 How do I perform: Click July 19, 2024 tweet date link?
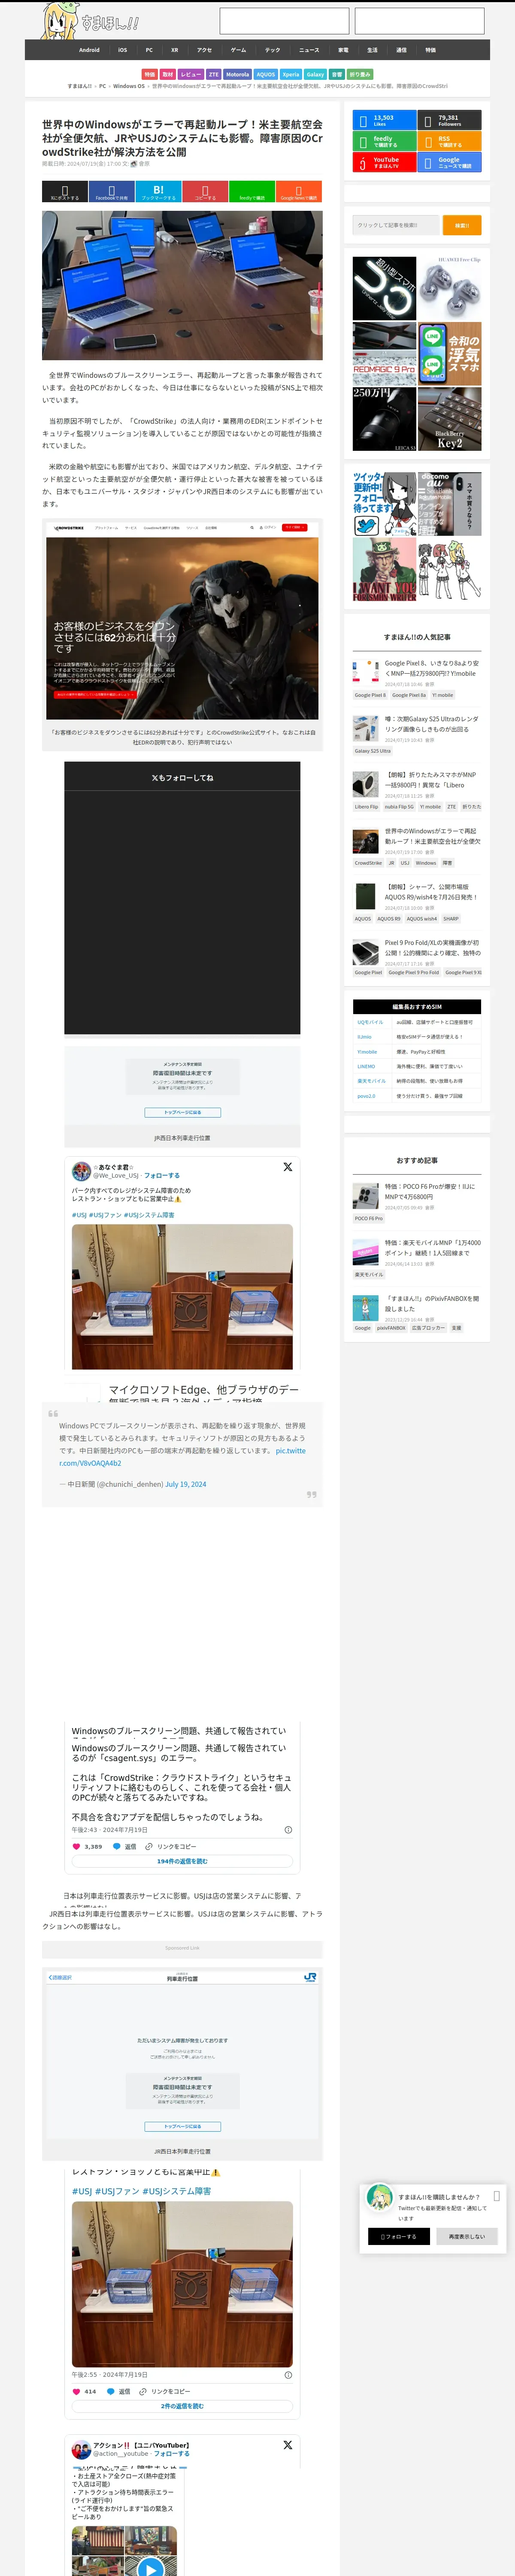pos(185,1484)
